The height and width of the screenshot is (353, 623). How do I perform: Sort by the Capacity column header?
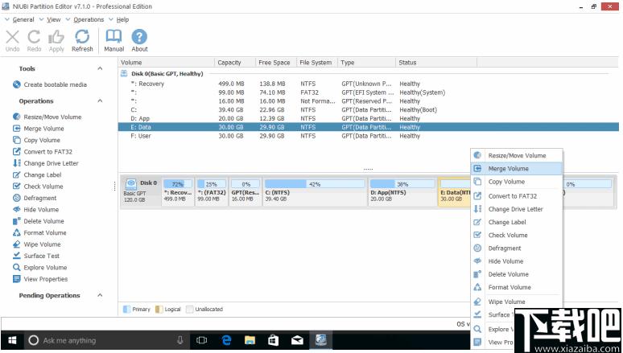coord(235,63)
